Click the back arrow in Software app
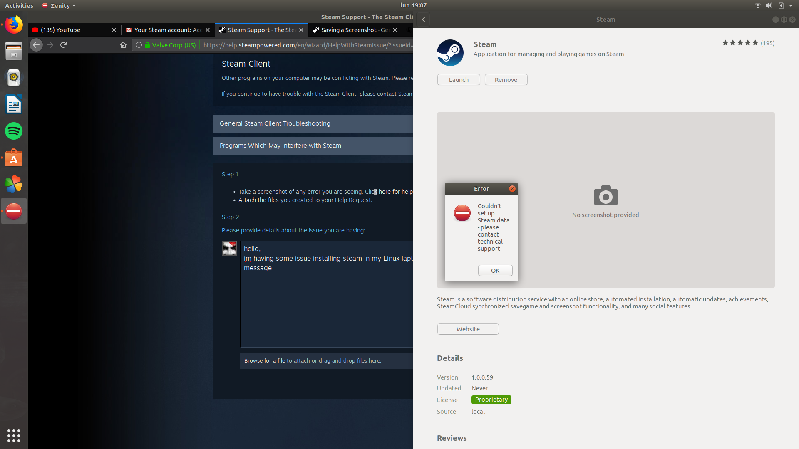 click(x=423, y=19)
